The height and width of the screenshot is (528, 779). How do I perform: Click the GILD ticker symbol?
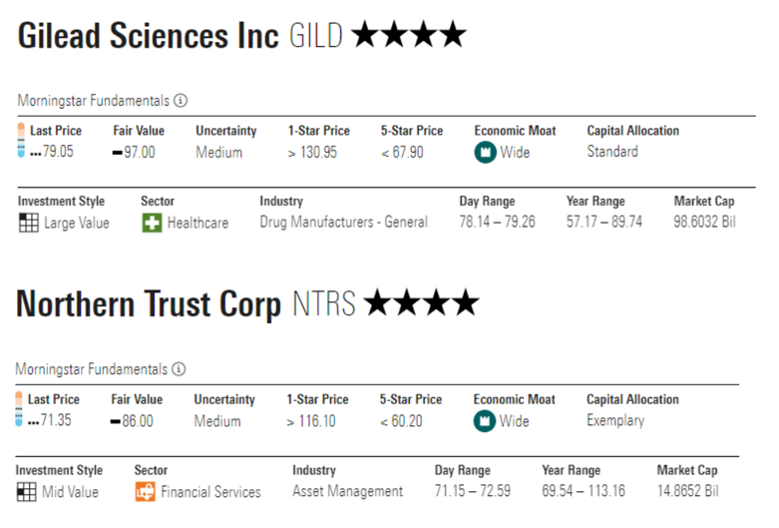[315, 37]
